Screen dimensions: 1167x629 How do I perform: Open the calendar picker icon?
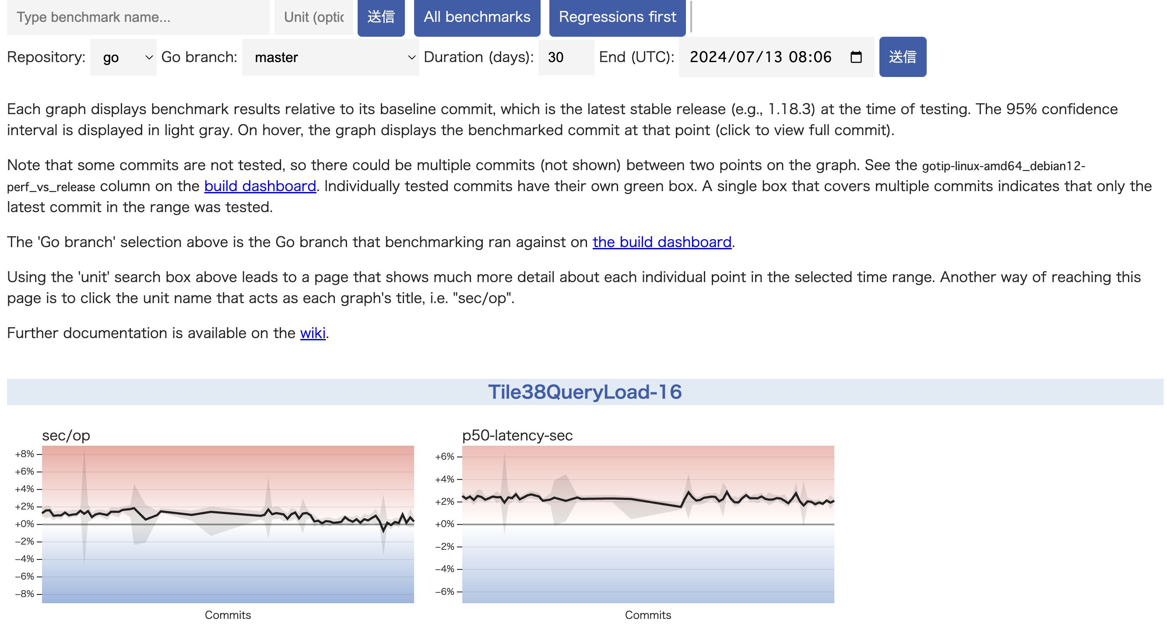click(855, 57)
